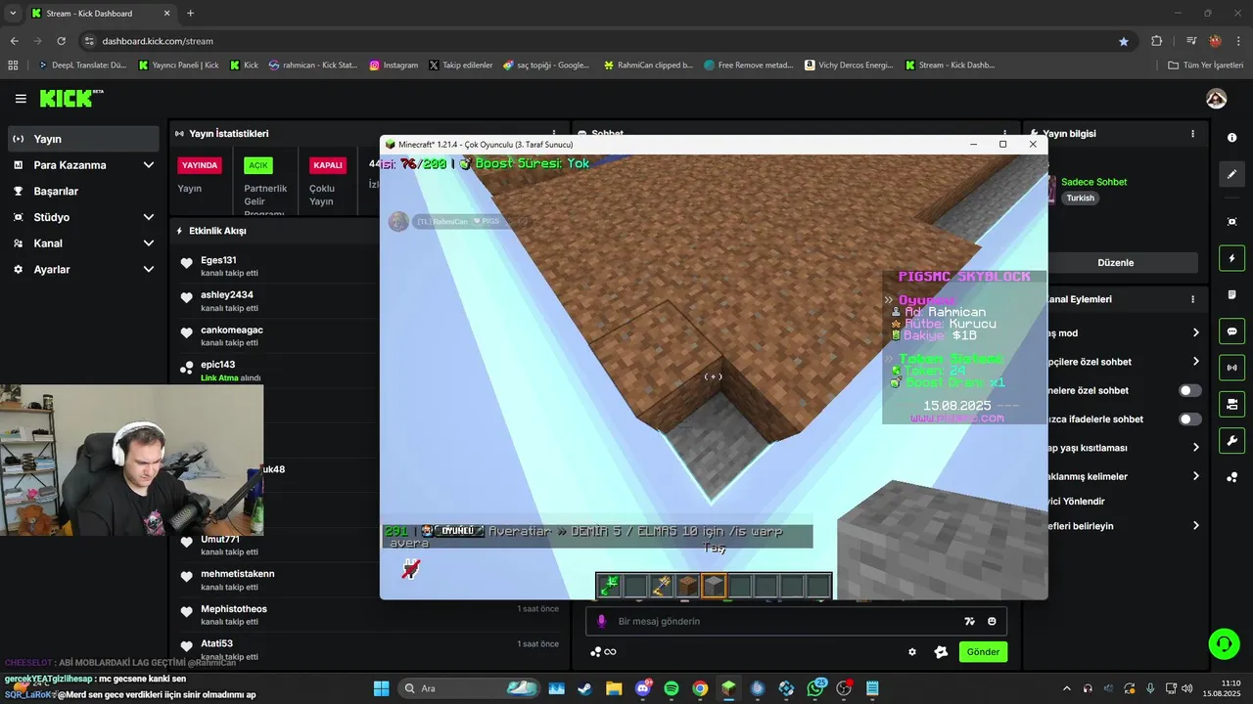Open DeepL Translate bookmark
Image resolution: width=1253 pixels, height=704 pixels.
(83, 66)
